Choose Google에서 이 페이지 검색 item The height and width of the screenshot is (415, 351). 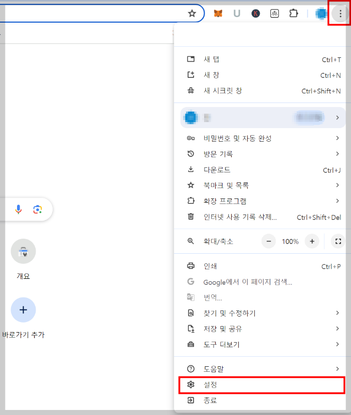click(264, 281)
